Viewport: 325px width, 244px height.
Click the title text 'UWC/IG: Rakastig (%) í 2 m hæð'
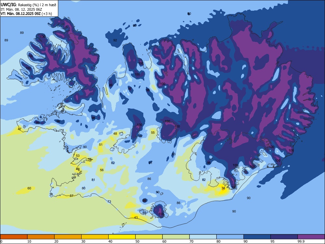click(28, 5)
